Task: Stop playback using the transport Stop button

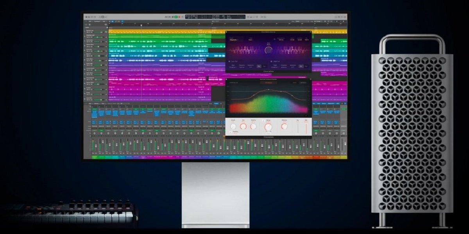Action: coord(173,17)
